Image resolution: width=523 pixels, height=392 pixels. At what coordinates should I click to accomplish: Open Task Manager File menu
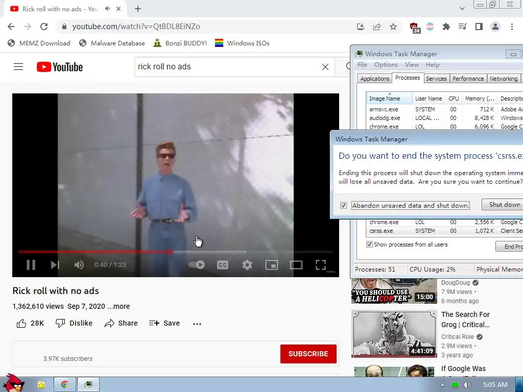(x=362, y=65)
